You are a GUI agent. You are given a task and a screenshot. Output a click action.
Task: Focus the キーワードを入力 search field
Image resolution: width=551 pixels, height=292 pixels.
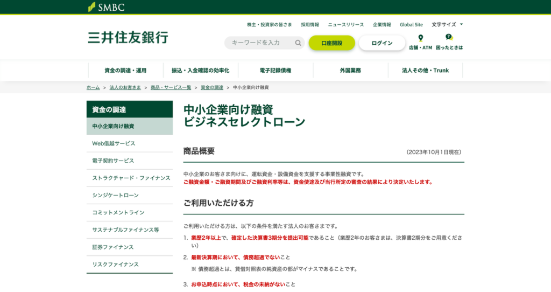click(264, 43)
